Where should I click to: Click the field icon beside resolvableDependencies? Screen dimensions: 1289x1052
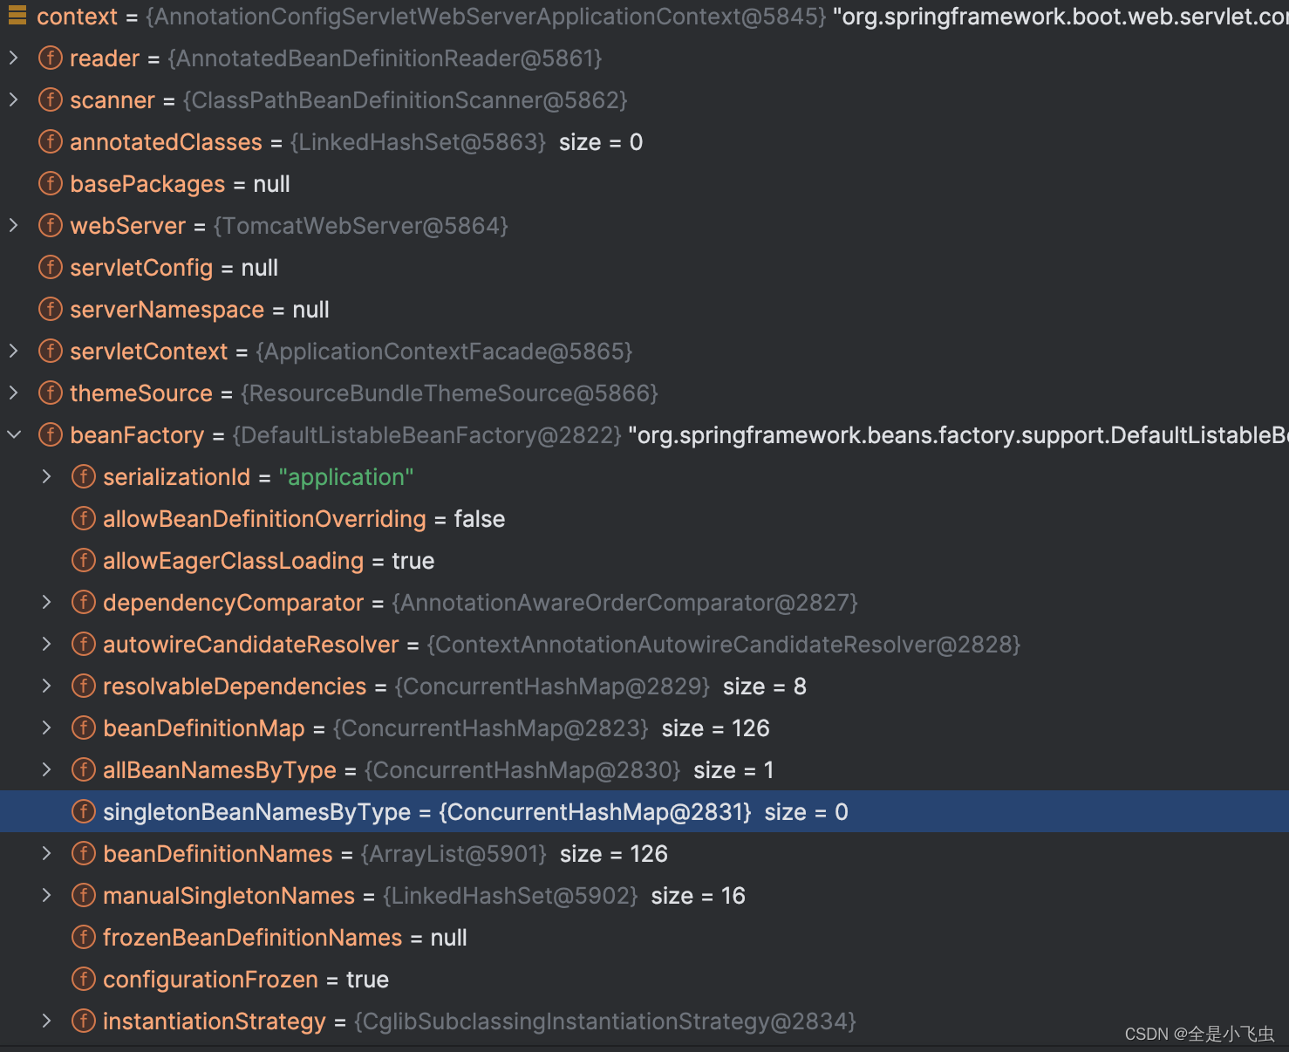click(84, 686)
